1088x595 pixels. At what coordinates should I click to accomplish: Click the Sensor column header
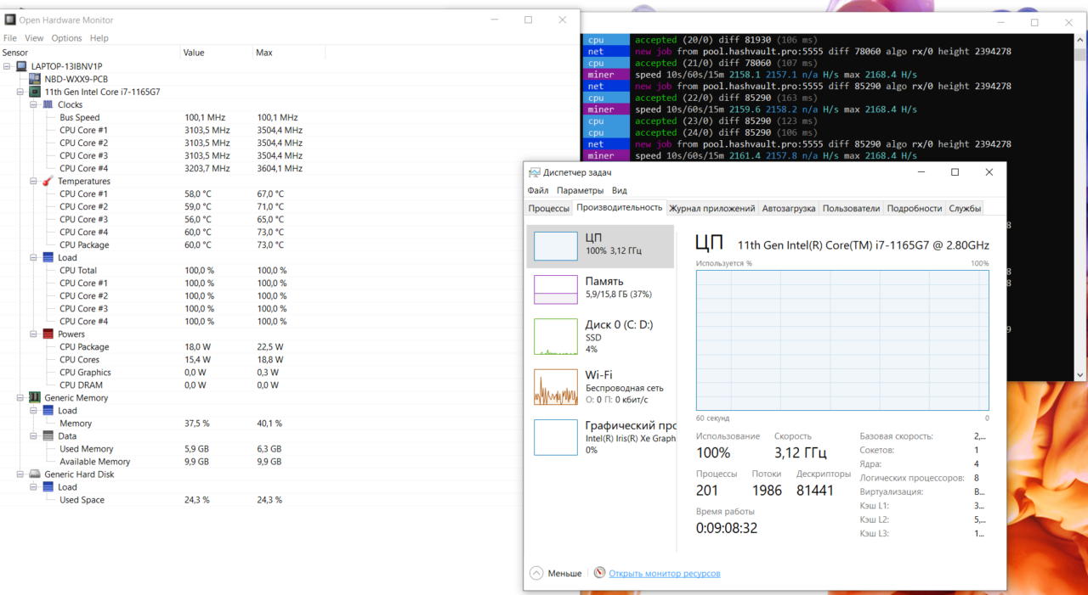point(91,53)
